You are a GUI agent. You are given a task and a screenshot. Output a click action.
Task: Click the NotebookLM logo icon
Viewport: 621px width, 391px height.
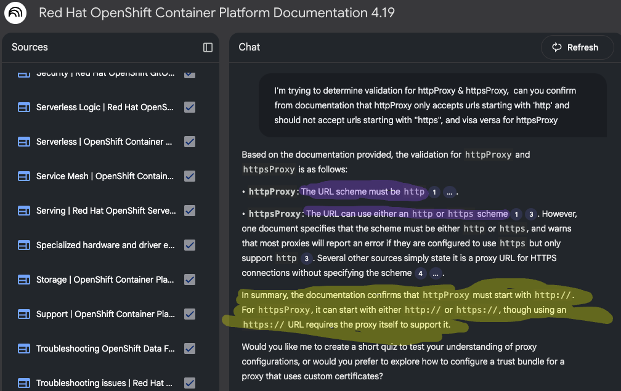tap(15, 13)
